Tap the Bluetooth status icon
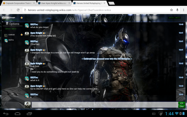 [181, 113]
